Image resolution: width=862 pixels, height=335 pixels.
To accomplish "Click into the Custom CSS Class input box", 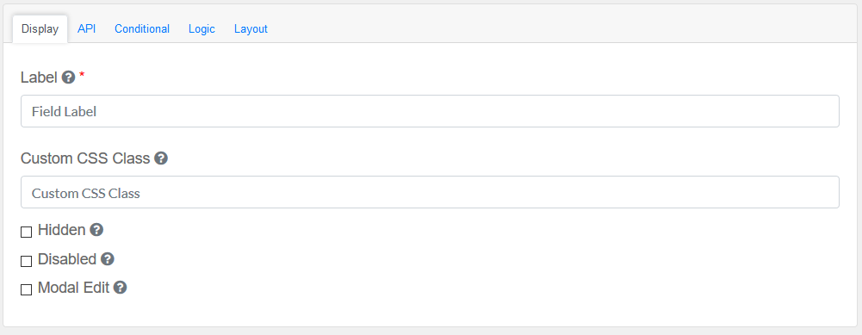I will (x=430, y=192).
